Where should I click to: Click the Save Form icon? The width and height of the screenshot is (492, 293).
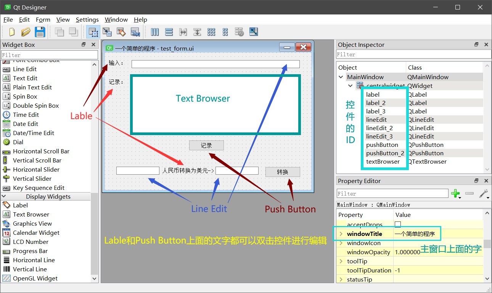(x=40, y=32)
